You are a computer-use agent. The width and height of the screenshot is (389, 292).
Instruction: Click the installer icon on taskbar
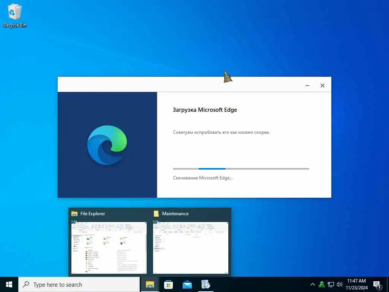[x=206, y=284]
